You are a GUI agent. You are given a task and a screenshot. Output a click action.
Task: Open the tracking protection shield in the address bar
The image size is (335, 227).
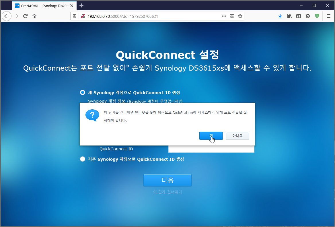75,16
